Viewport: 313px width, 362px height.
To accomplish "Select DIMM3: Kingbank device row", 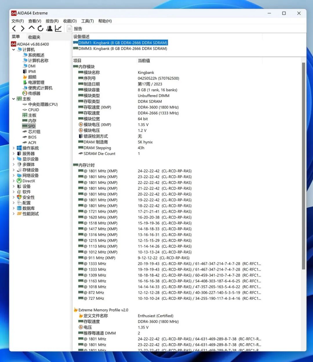I will (x=120, y=49).
